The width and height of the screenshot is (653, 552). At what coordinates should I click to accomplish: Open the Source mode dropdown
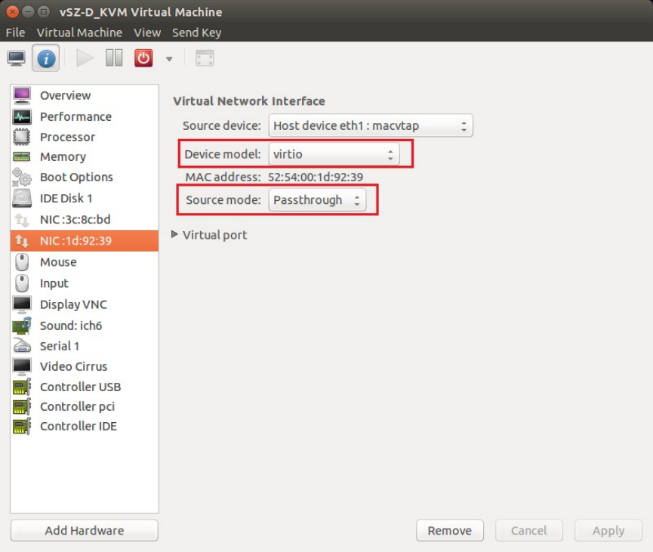point(317,200)
